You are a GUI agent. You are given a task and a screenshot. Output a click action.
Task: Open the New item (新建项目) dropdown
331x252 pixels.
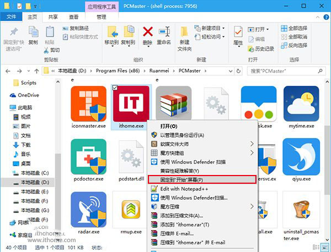pyautogui.click(x=210, y=28)
